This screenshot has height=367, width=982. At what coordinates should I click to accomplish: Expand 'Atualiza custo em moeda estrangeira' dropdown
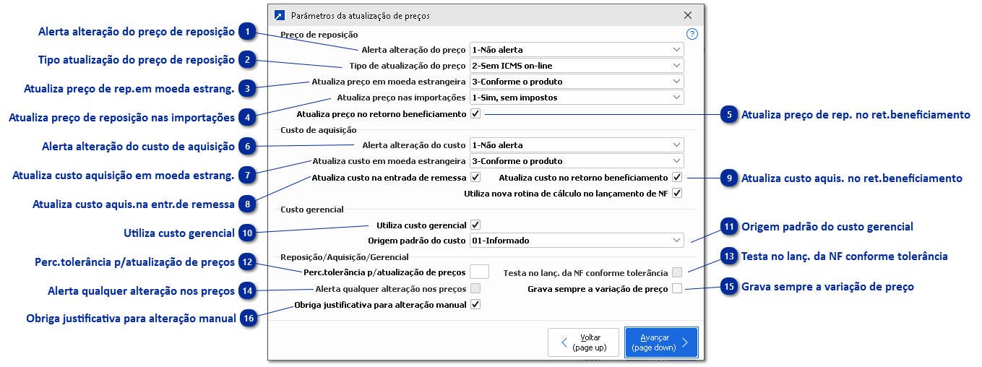(576, 161)
